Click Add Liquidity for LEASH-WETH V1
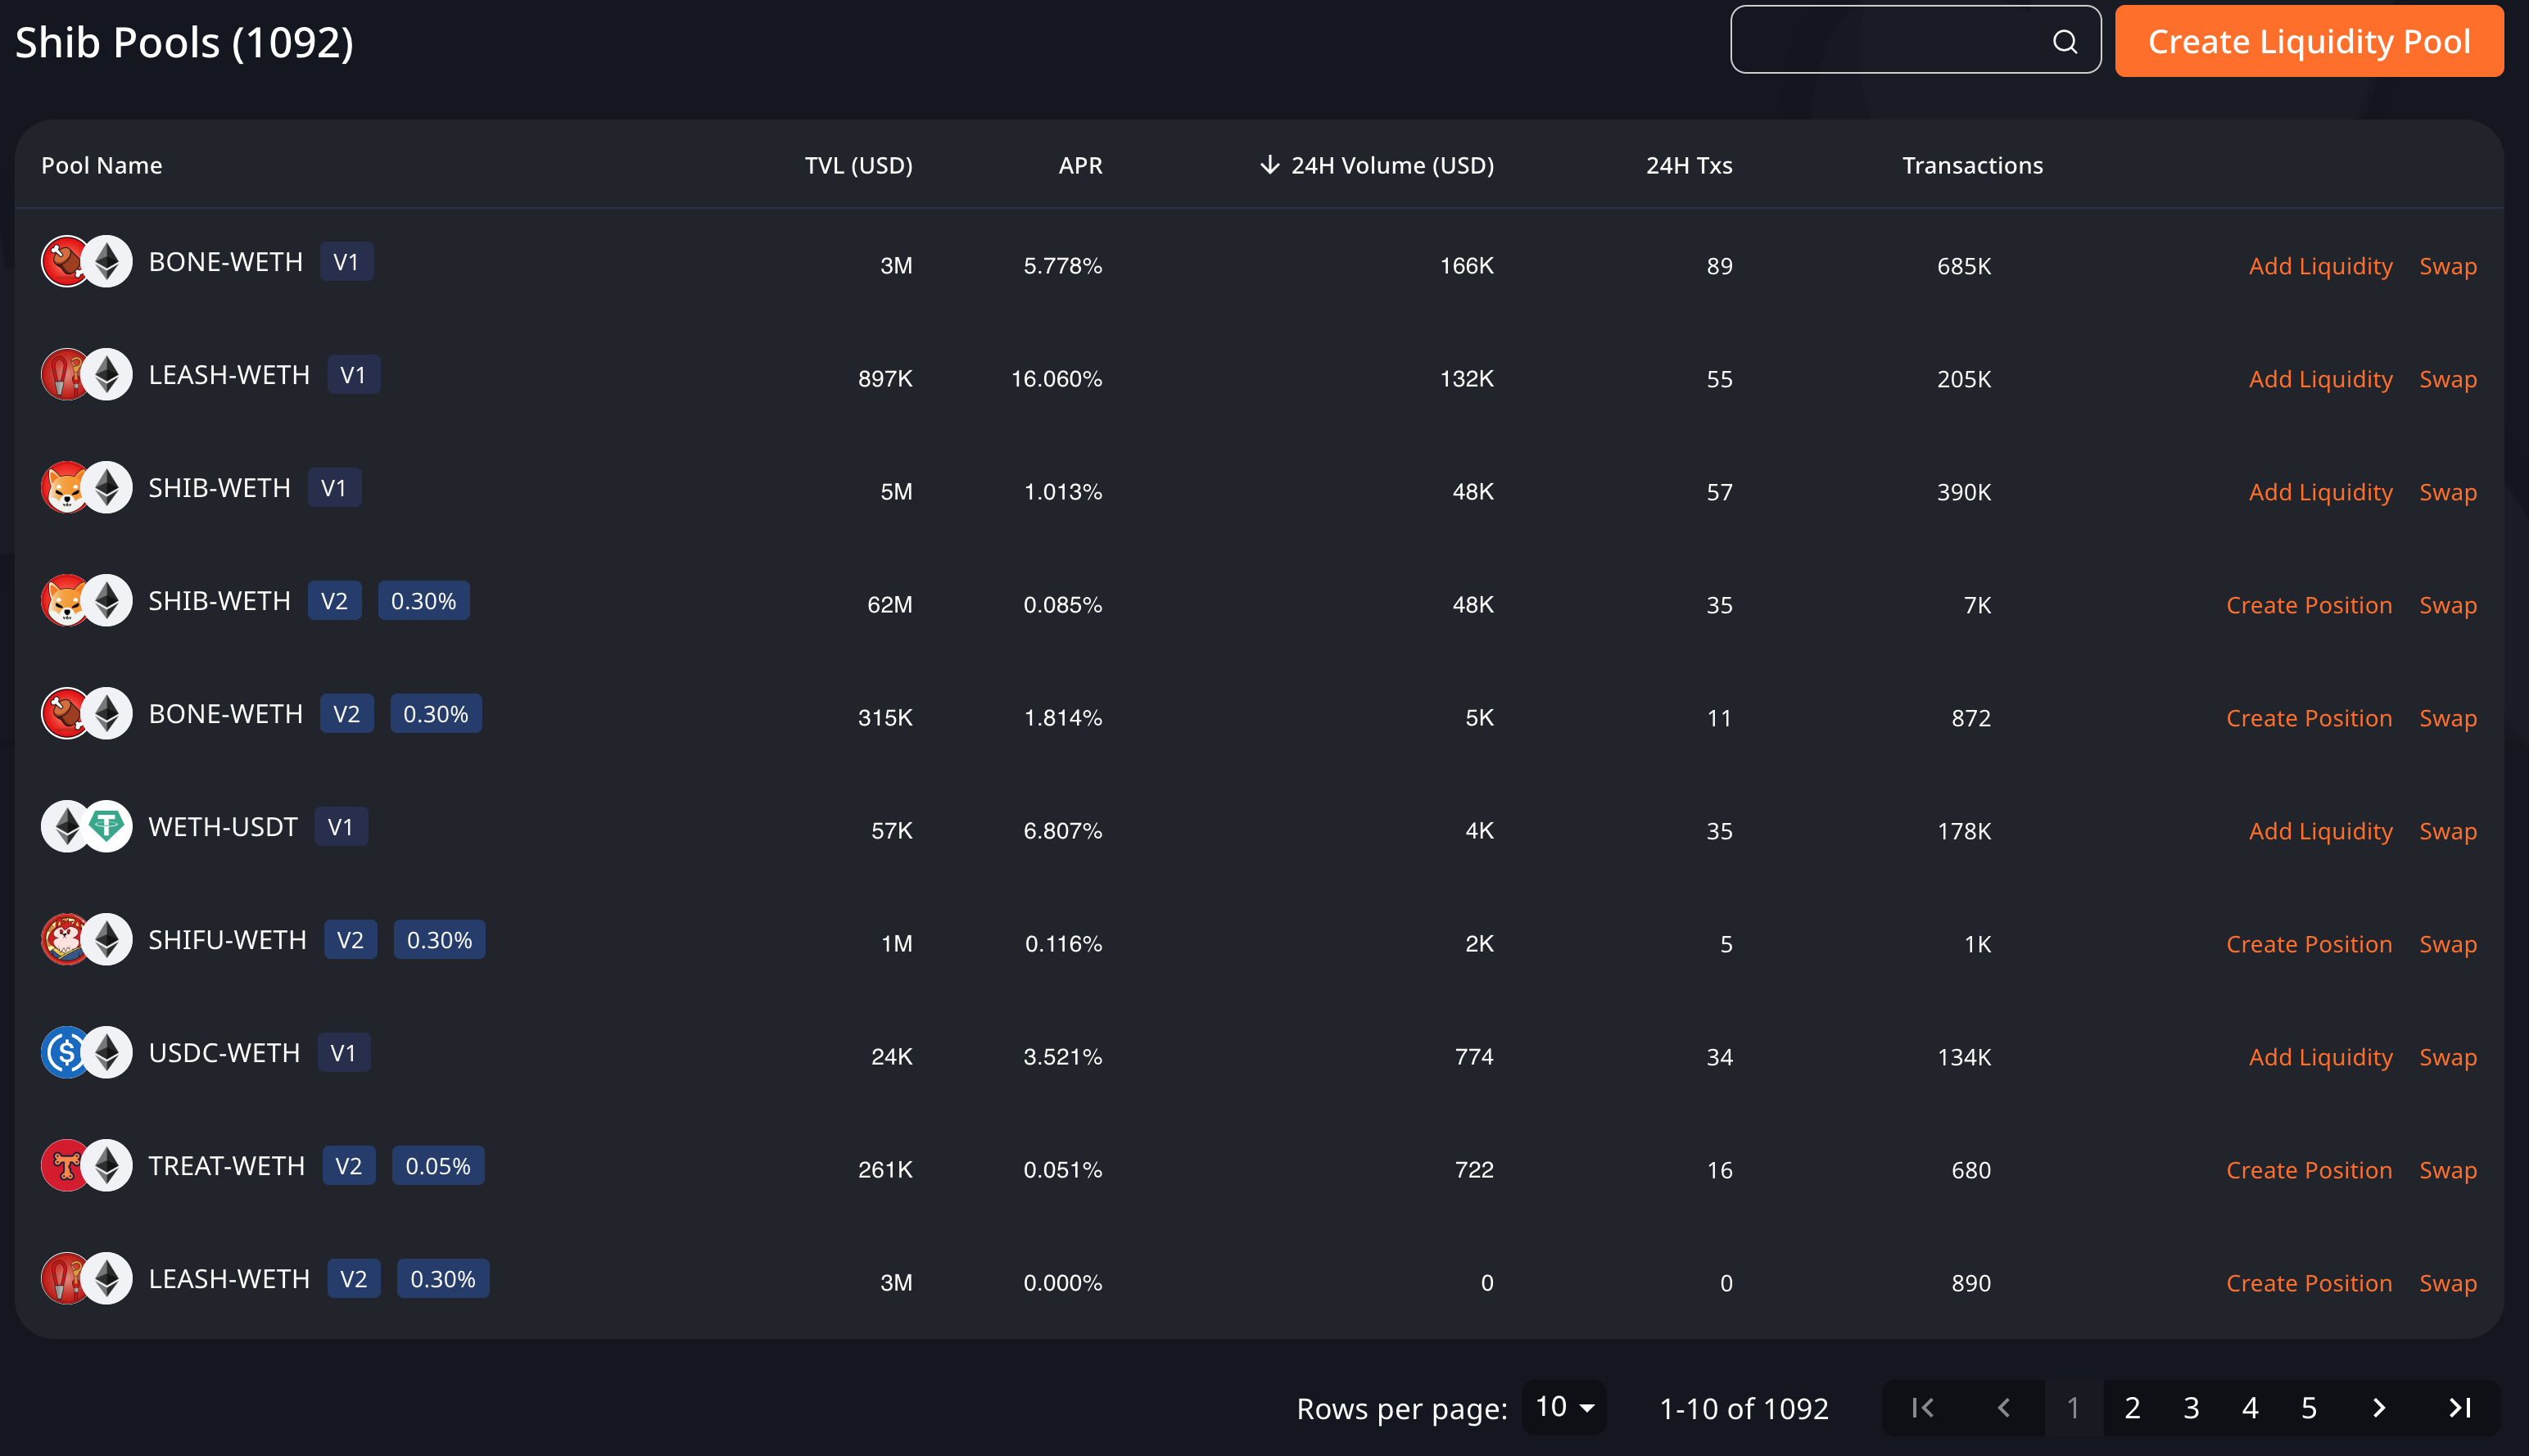 point(2320,379)
